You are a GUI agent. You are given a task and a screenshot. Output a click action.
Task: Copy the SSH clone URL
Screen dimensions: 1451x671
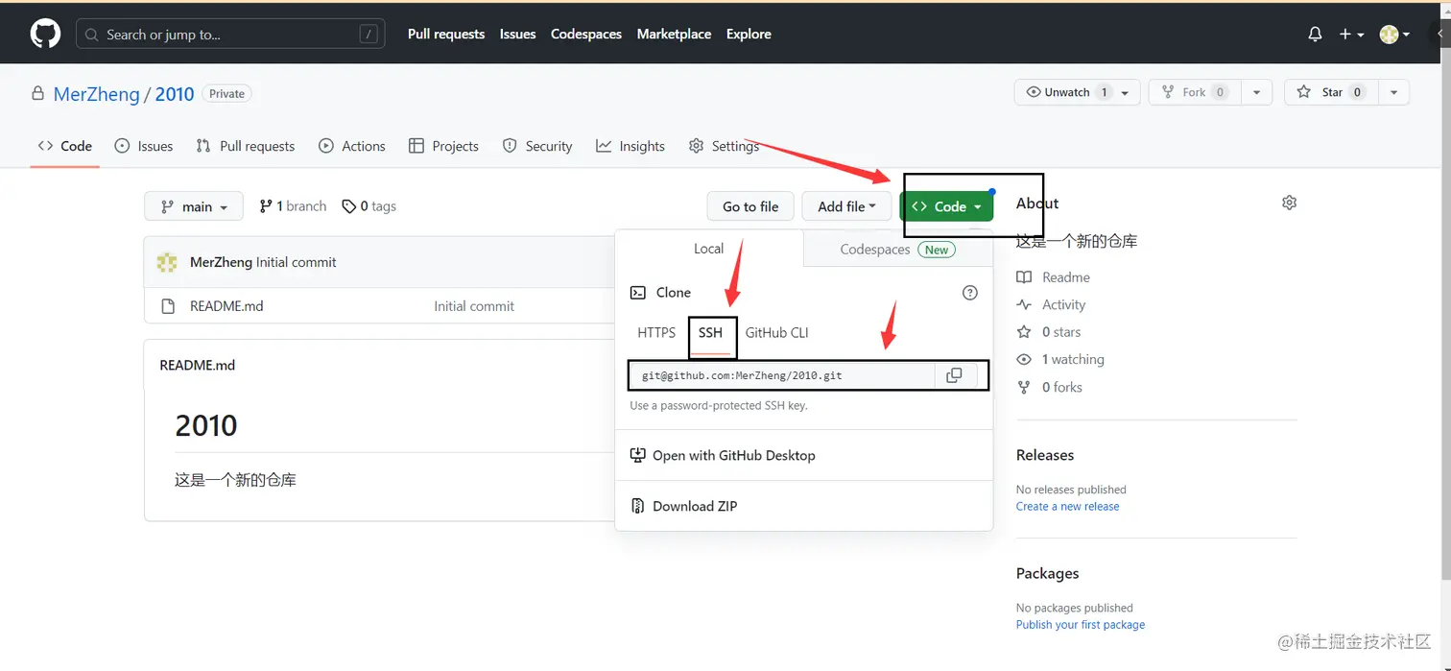[x=954, y=375]
